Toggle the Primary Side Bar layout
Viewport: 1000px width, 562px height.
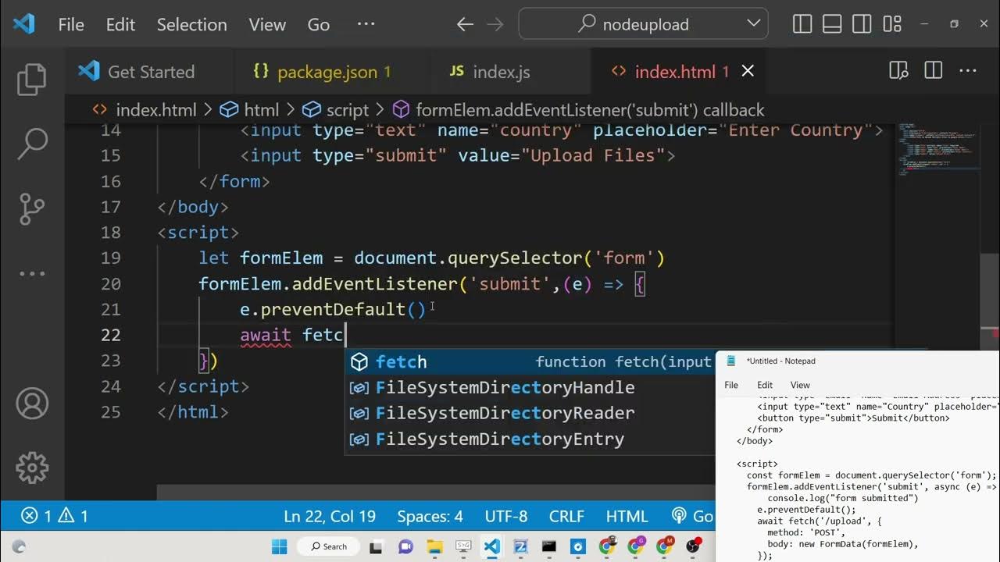(802, 24)
